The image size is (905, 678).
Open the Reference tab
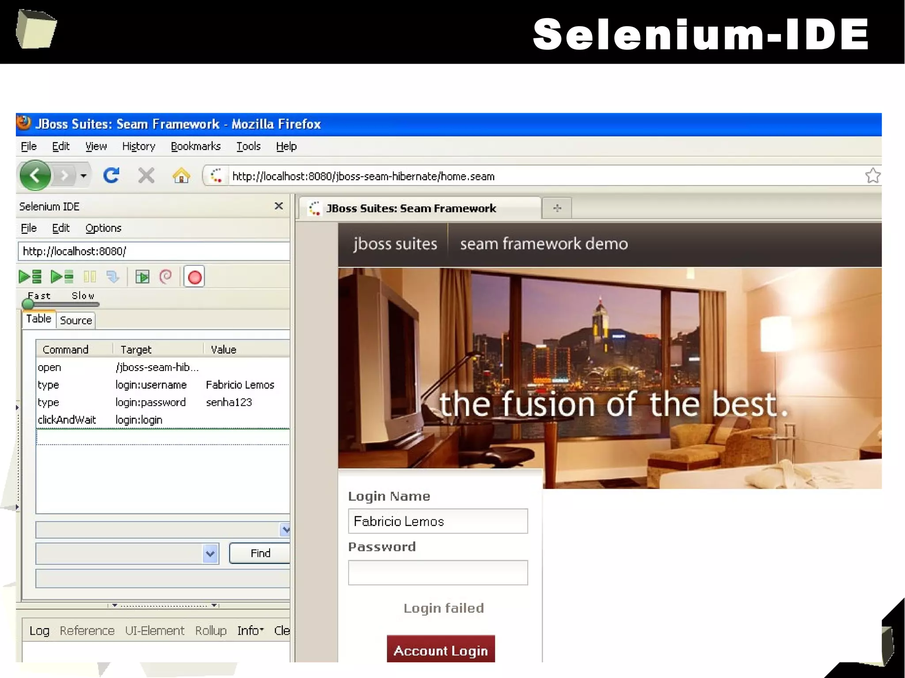point(87,631)
